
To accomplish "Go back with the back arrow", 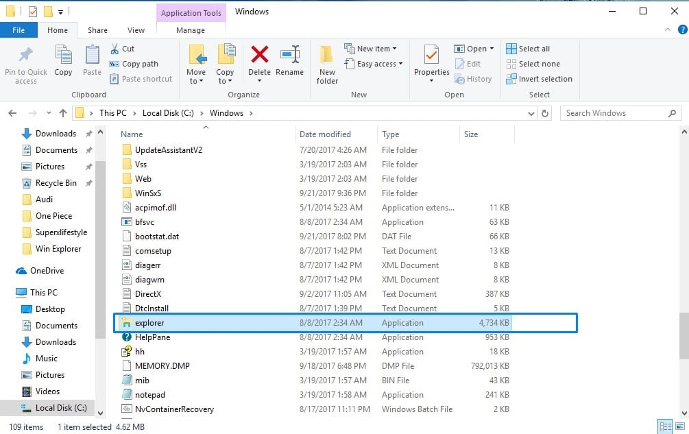I will pyautogui.click(x=12, y=113).
